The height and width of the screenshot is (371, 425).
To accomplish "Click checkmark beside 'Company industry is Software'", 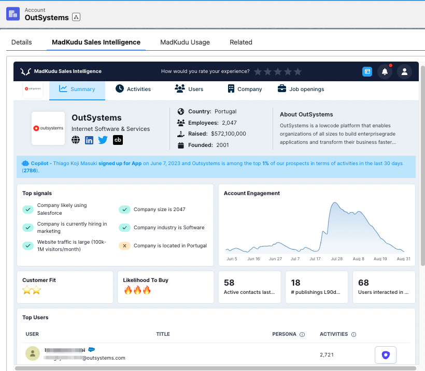I will point(125,228).
